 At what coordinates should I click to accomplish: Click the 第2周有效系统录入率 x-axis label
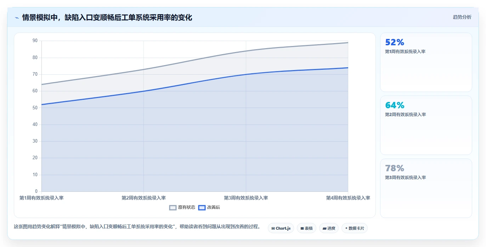[143, 198]
